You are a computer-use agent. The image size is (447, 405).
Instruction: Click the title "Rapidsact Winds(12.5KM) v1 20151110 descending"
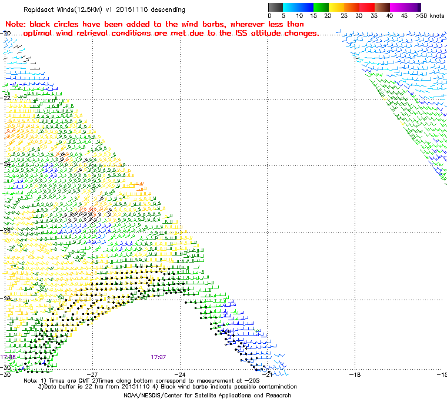pyautogui.click(x=104, y=9)
